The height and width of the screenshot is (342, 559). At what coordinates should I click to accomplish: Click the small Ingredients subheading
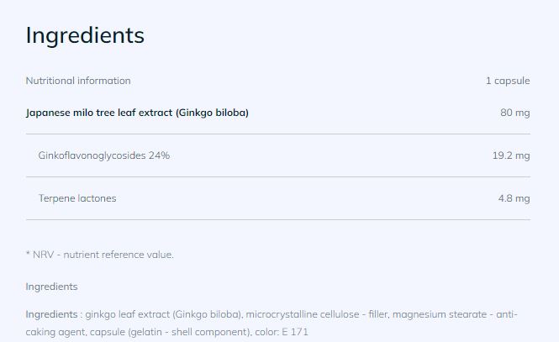51,287
